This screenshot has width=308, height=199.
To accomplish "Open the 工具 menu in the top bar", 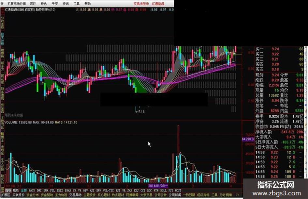I will (76, 4).
